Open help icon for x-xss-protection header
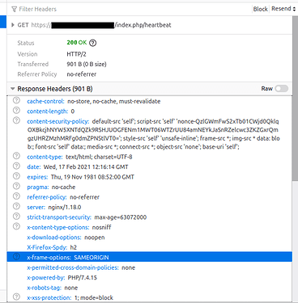The height and width of the screenshot is (303, 298). click(16, 297)
